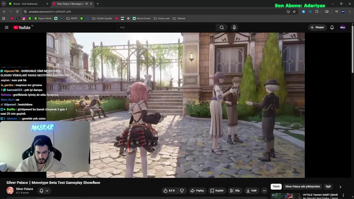The width and height of the screenshot is (354, 199).
Task: Close the Silver Palace YouTube tab
Action: point(91,4)
